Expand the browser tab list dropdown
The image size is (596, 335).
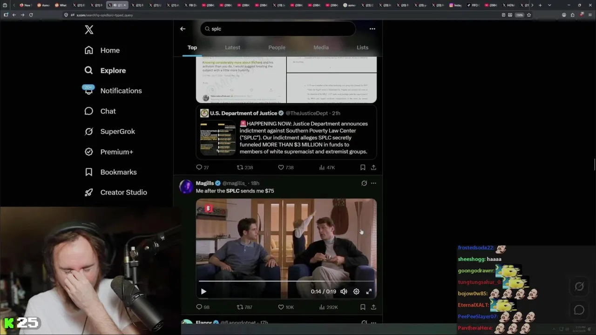tap(549, 5)
